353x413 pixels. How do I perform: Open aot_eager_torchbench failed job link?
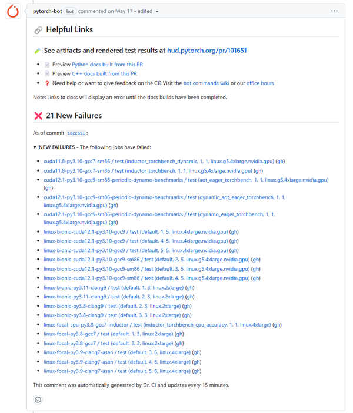tap(186, 180)
